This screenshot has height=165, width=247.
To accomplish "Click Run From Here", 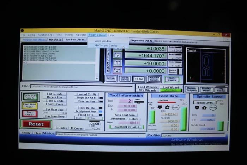I will (x=54, y=116).
